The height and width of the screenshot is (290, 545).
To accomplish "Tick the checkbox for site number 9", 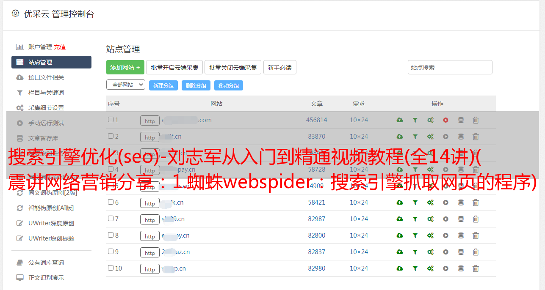I will pos(111,252).
